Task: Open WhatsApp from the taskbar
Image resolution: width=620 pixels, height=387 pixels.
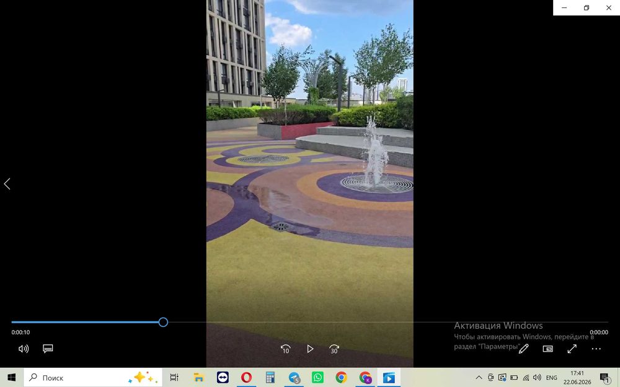Action: tap(317, 378)
